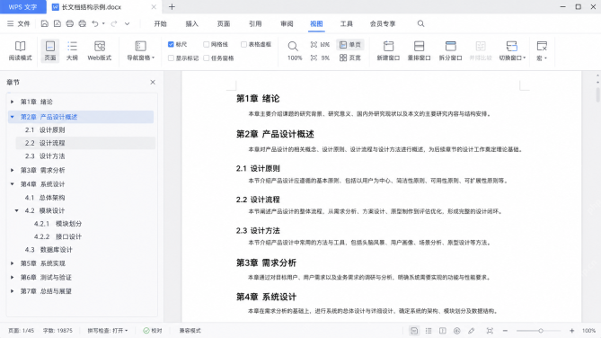Jump to 4.3 数据库设计 in navigation
This screenshot has height=338, width=601.
[49, 250]
